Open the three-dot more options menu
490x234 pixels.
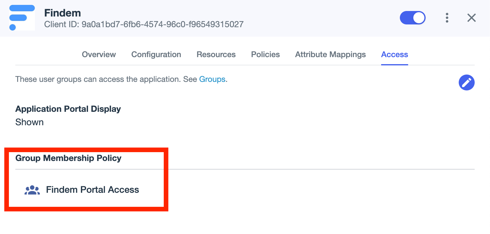(447, 18)
